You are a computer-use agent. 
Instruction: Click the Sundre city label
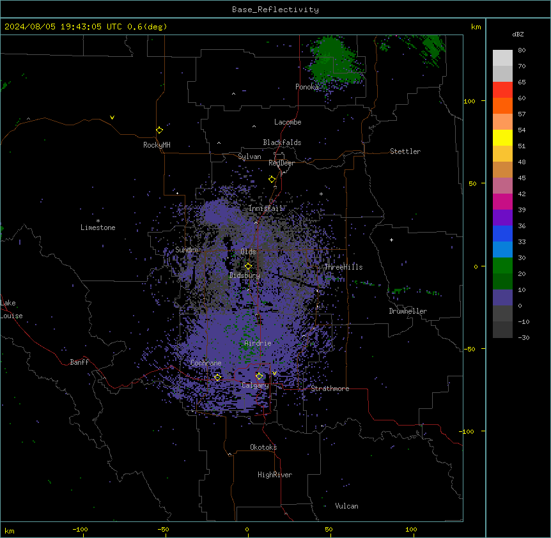click(x=187, y=250)
